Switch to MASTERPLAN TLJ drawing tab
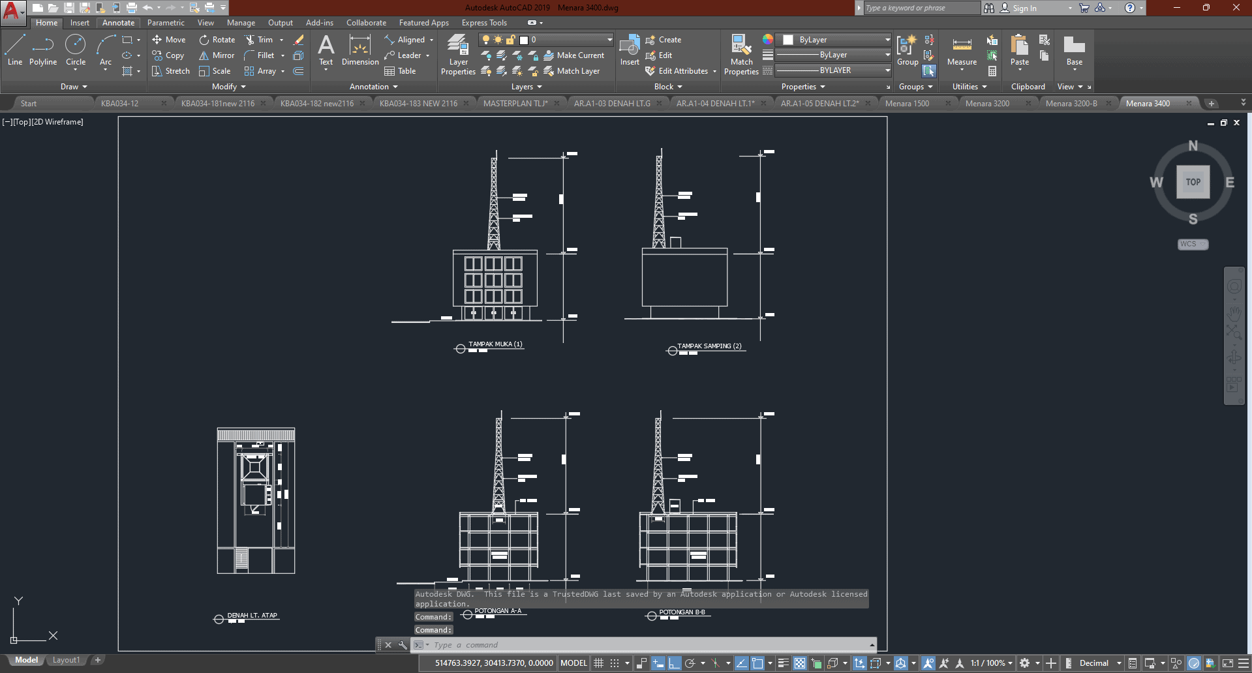The image size is (1252, 673). tap(515, 104)
